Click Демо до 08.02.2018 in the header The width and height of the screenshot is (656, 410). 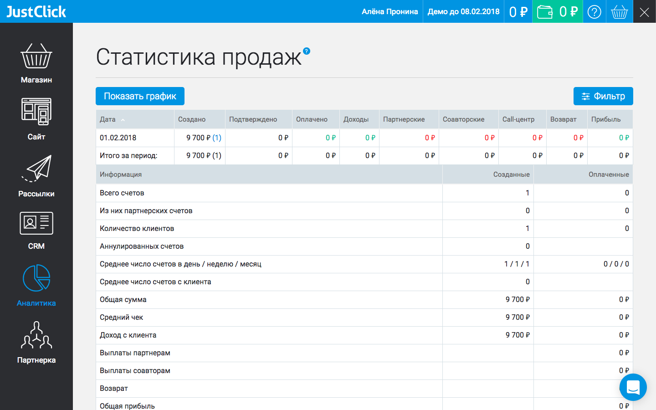(x=463, y=11)
